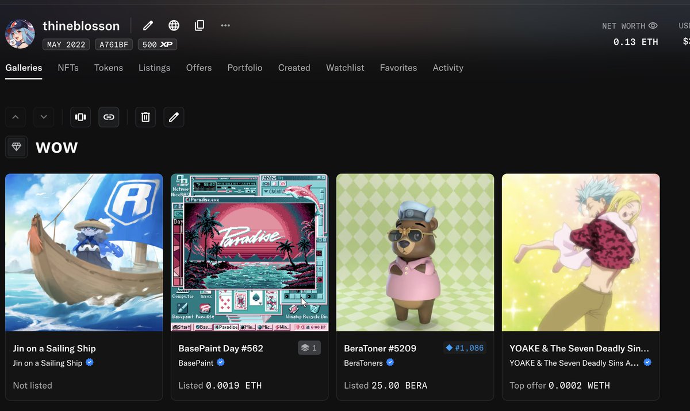The image size is (690, 411).
Task: Click the rarity rank #1,086 badge
Action: (465, 348)
